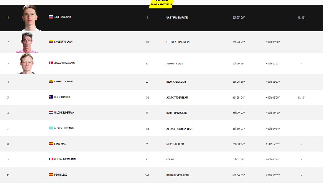Open the Tadej Pogacar rider link
Viewport: 323px width, 183px height.
(62, 17)
